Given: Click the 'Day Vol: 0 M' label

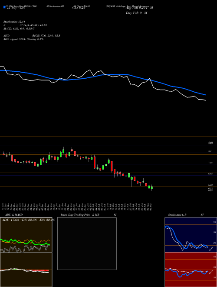Looking at the screenshot, I should coord(136,13).
